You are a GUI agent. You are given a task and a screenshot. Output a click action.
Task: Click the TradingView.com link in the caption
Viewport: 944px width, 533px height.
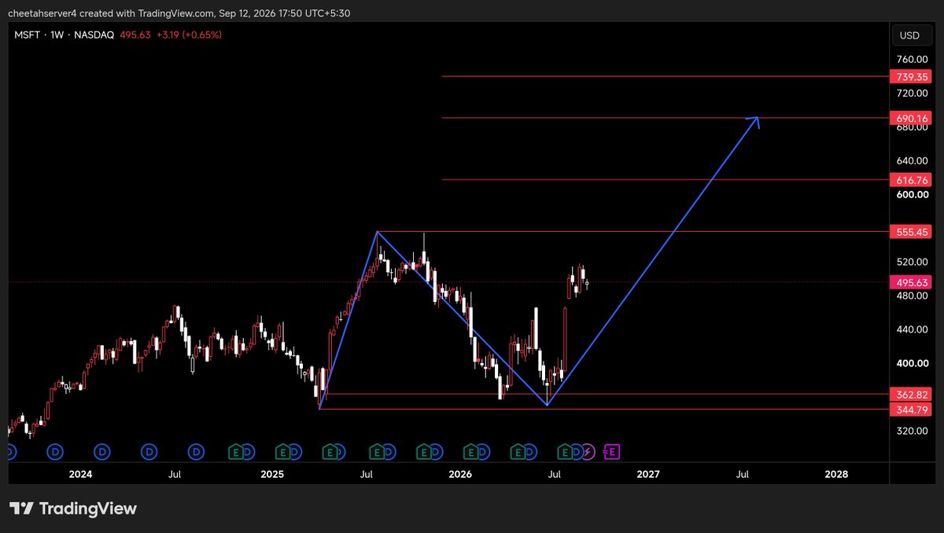(x=176, y=13)
